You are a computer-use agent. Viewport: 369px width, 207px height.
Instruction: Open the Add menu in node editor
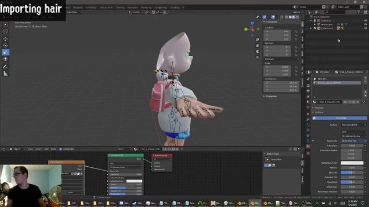[46, 149]
